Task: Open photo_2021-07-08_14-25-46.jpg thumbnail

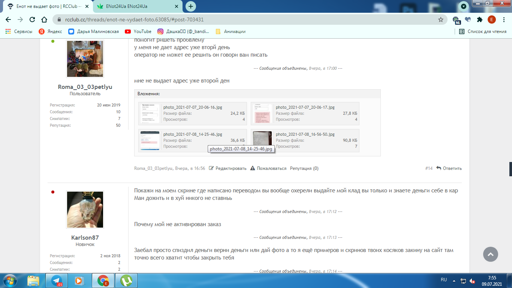Action: pos(150,141)
